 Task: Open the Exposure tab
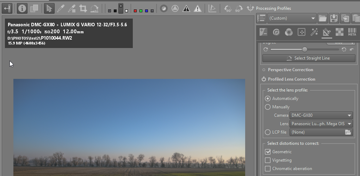263,32
